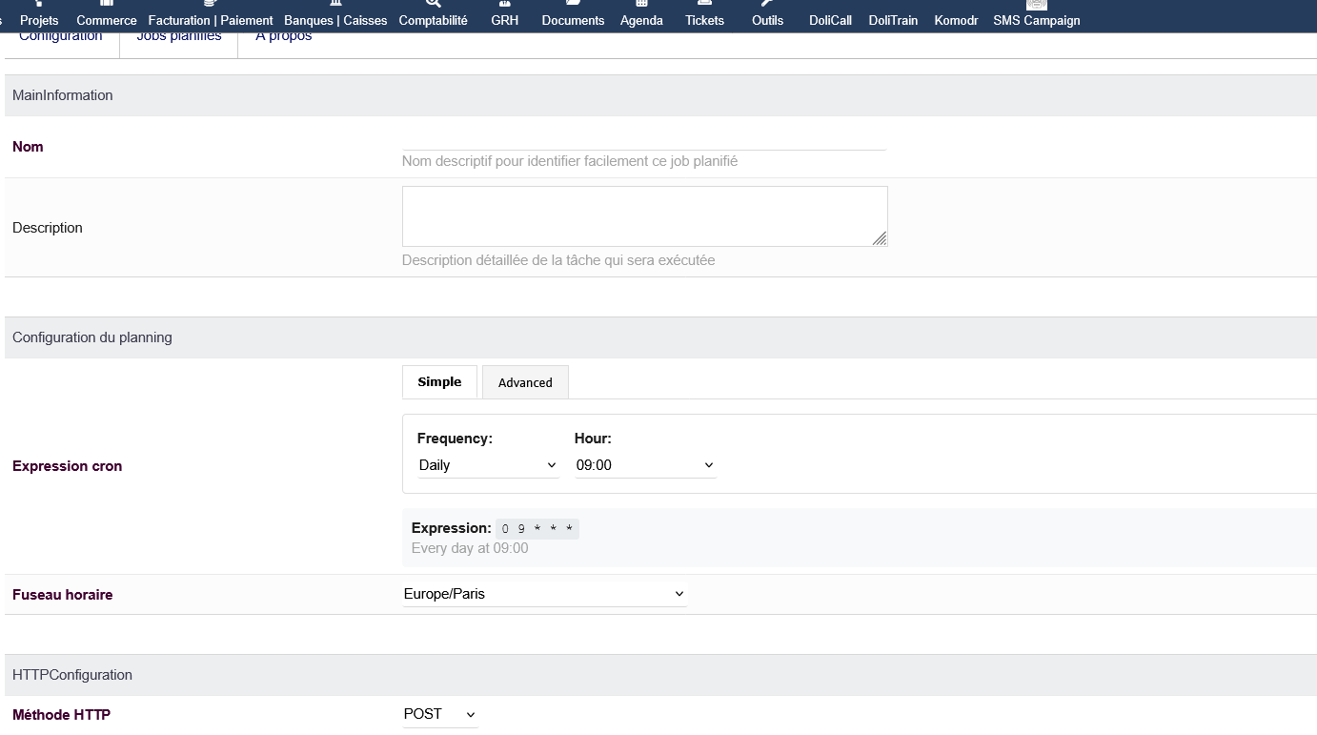Screen dimensions: 1317x735
Task: Open the DoliCall module
Action: 830,19
